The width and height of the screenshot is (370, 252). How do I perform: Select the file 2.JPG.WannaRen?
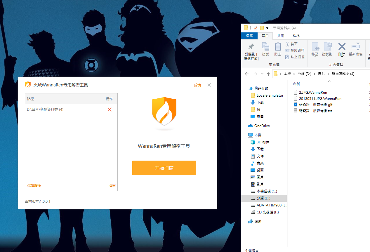pyautogui.click(x=313, y=93)
